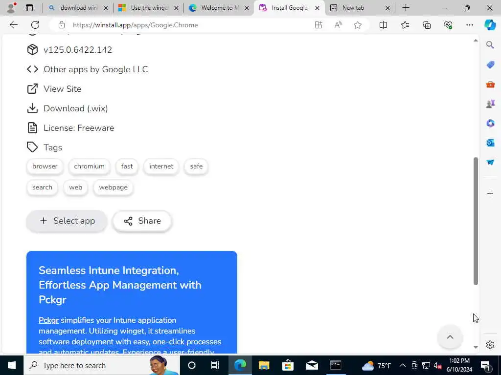
Task: Open 'Other apps by Google LLC' link
Action: 95,69
